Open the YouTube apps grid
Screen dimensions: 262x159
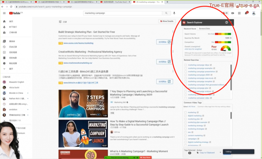coord(239,13)
